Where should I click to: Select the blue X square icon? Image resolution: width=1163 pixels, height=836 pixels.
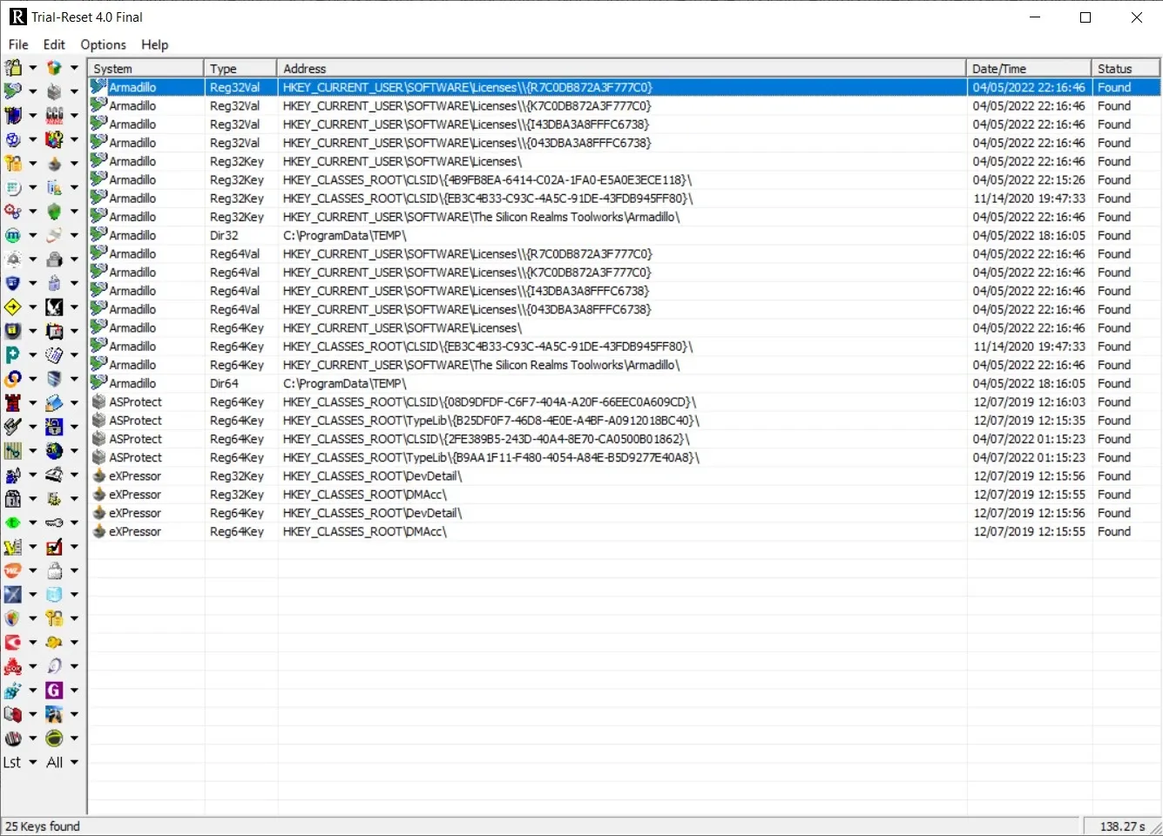(13, 595)
